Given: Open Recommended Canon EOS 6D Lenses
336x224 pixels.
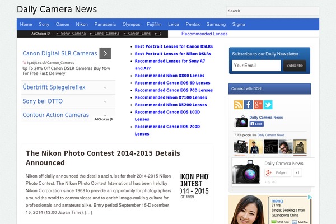Looking at the screenshot, I should click(172, 83).
